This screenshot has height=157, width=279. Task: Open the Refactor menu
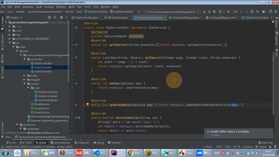(x=61, y=7)
